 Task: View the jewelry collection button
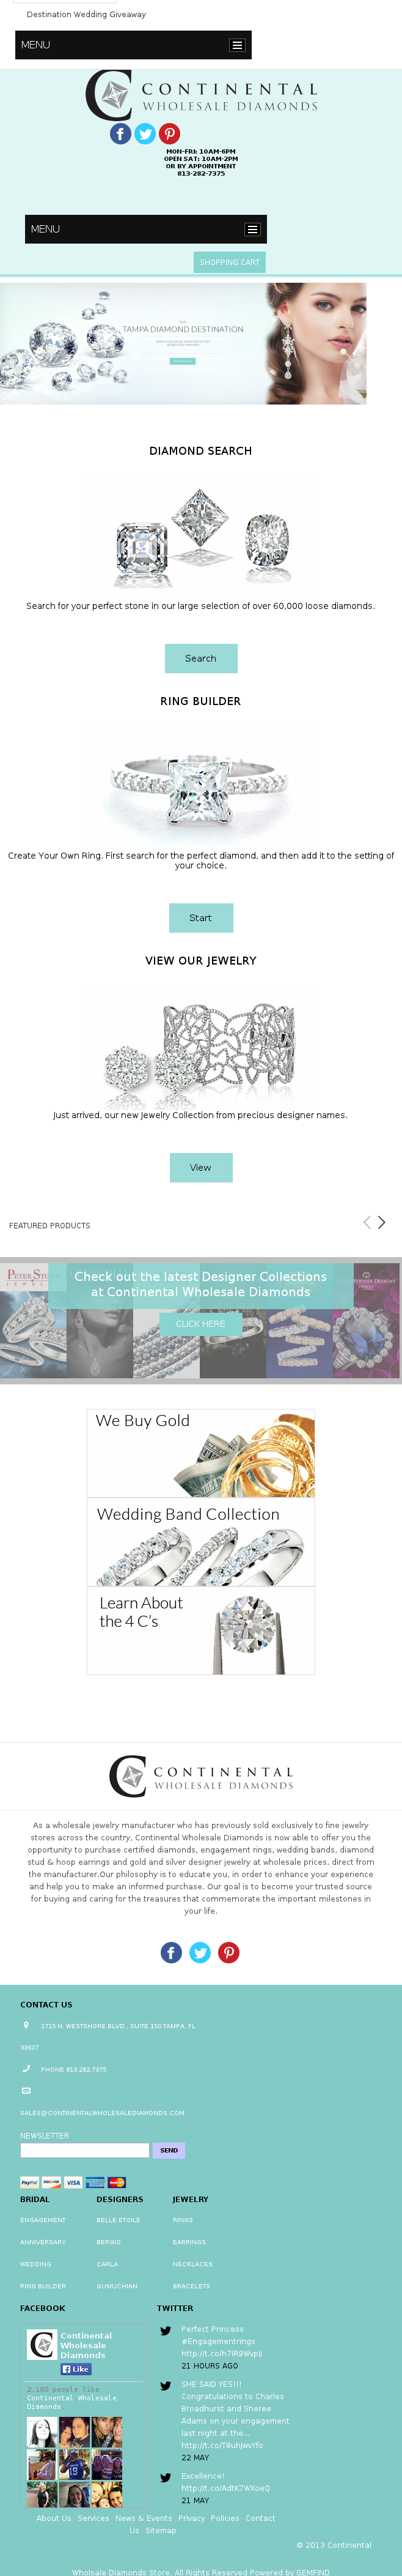200,1167
